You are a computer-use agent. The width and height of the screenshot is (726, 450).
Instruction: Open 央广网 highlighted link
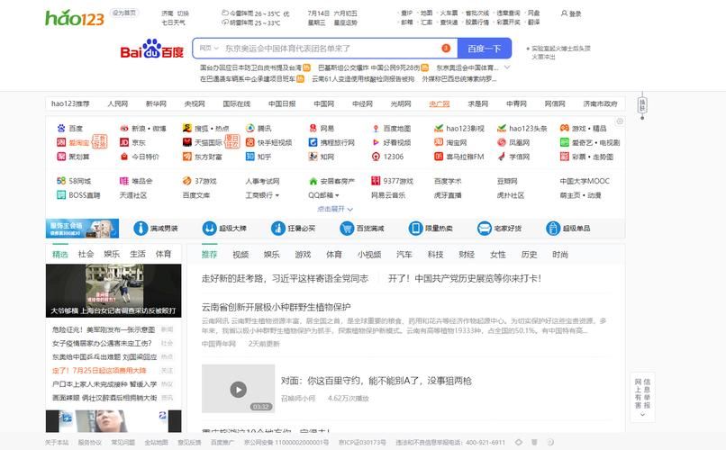tap(440, 104)
